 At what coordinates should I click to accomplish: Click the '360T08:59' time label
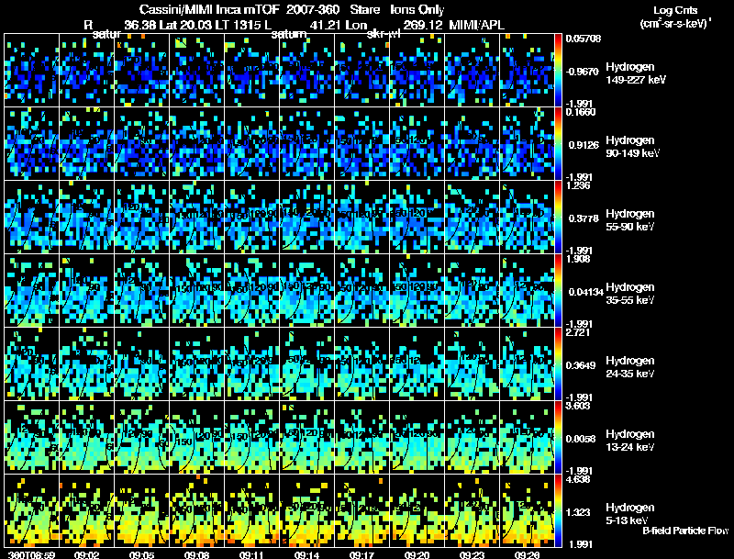31,554
